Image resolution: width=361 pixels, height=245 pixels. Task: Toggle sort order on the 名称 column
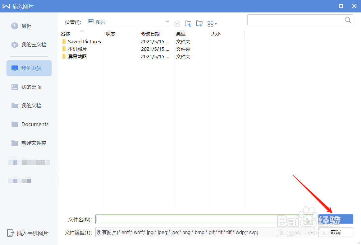click(65, 33)
